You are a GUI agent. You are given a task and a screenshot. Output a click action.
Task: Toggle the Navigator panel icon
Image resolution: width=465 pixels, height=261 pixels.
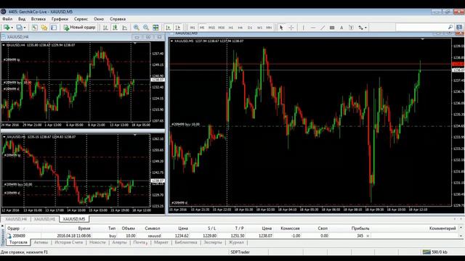click(54, 28)
